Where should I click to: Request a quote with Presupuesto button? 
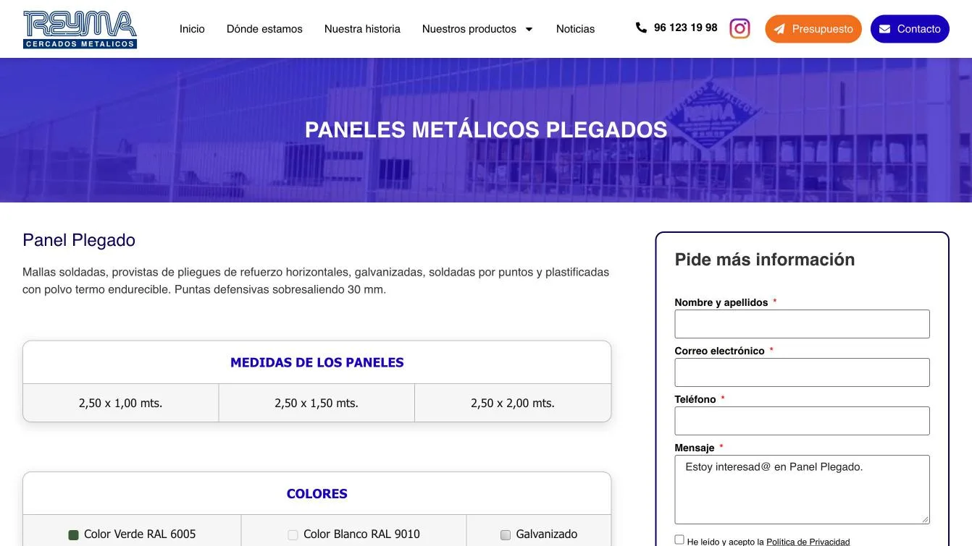(813, 29)
